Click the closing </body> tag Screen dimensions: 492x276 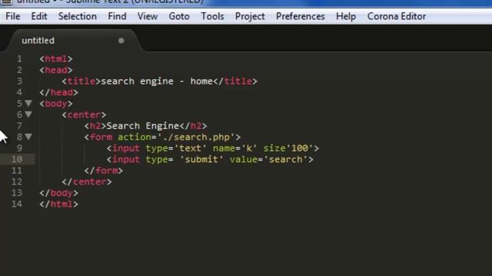(x=59, y=193)
